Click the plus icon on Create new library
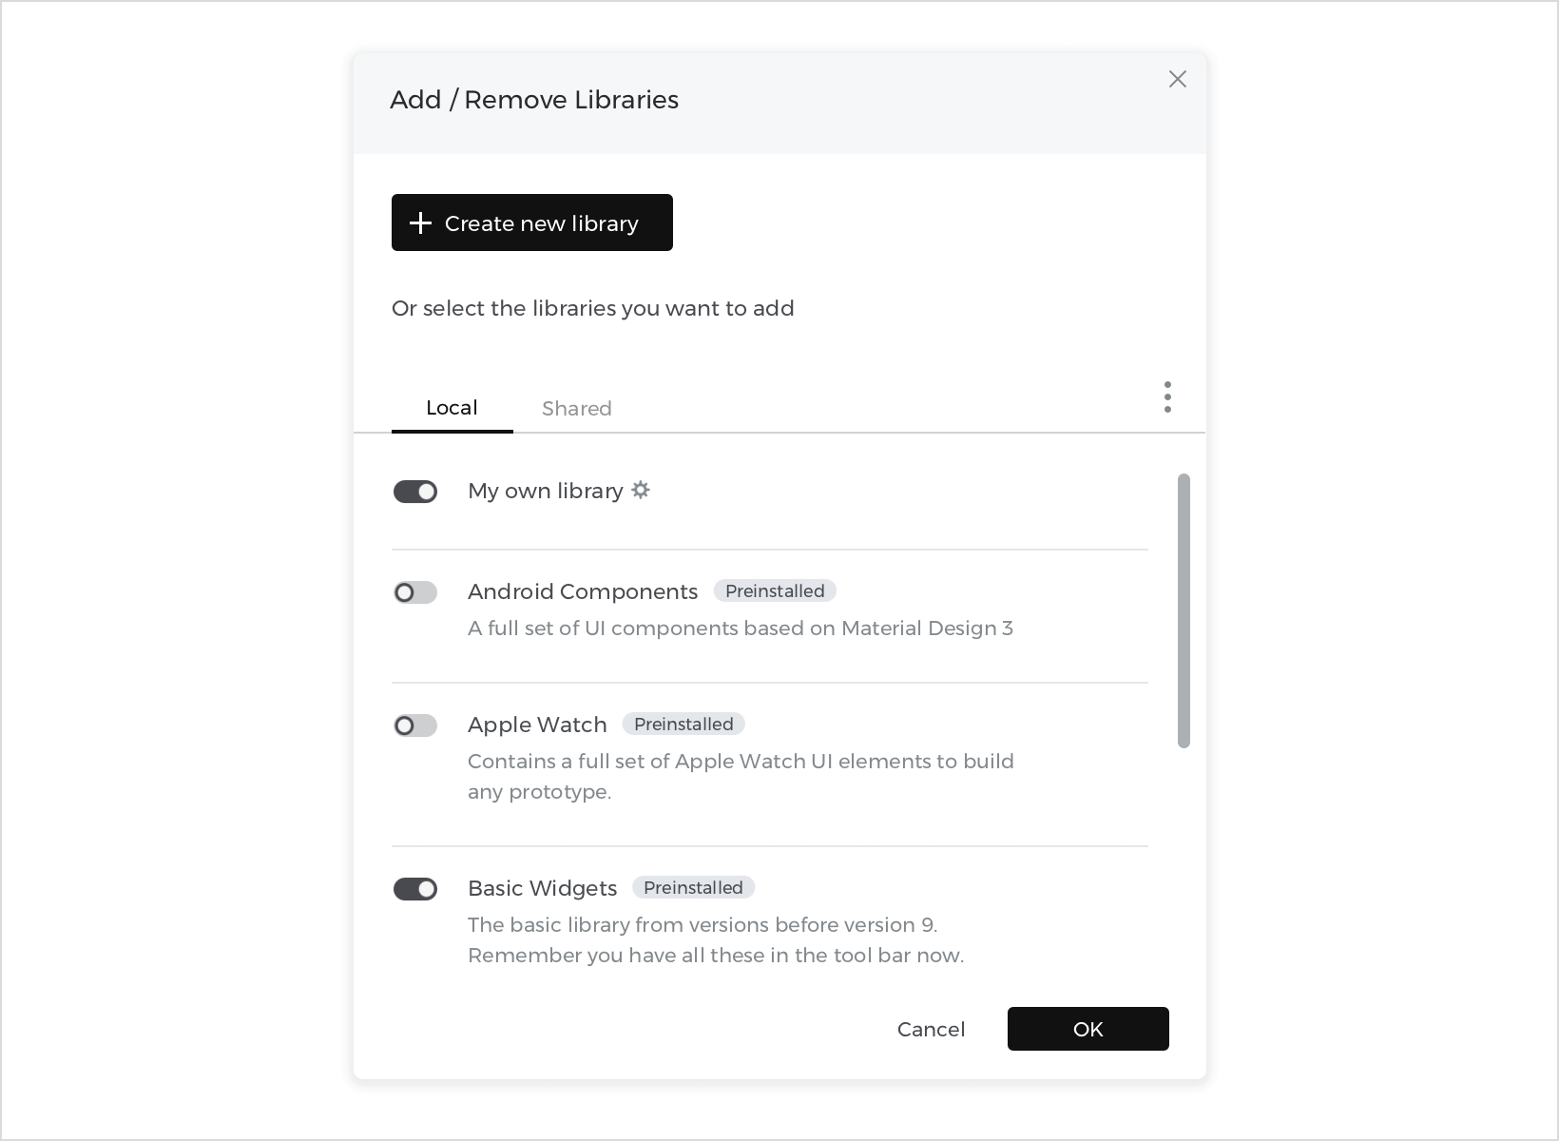Viewport: 1559px width, 1141px height. click(x=419, y=222)
